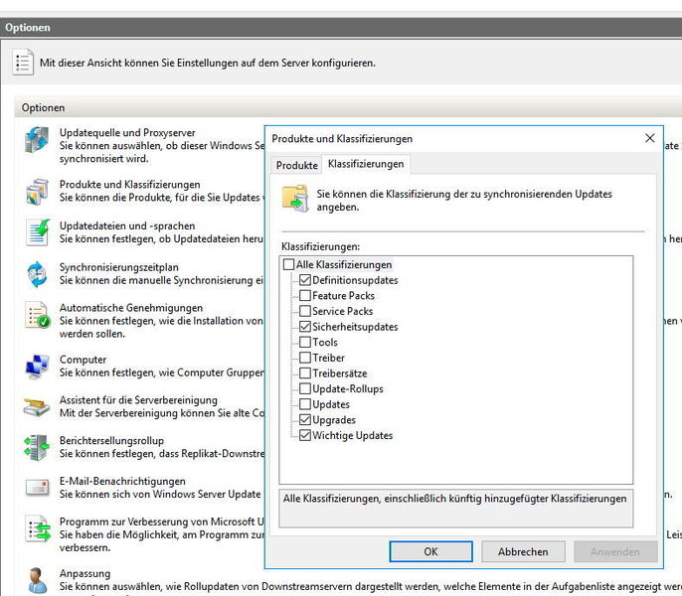The height and width of the screenshot is (596, 682).
Task: Check the Update-Rollups checkbox
Action: pyautogui.click(x=305, y=388)
